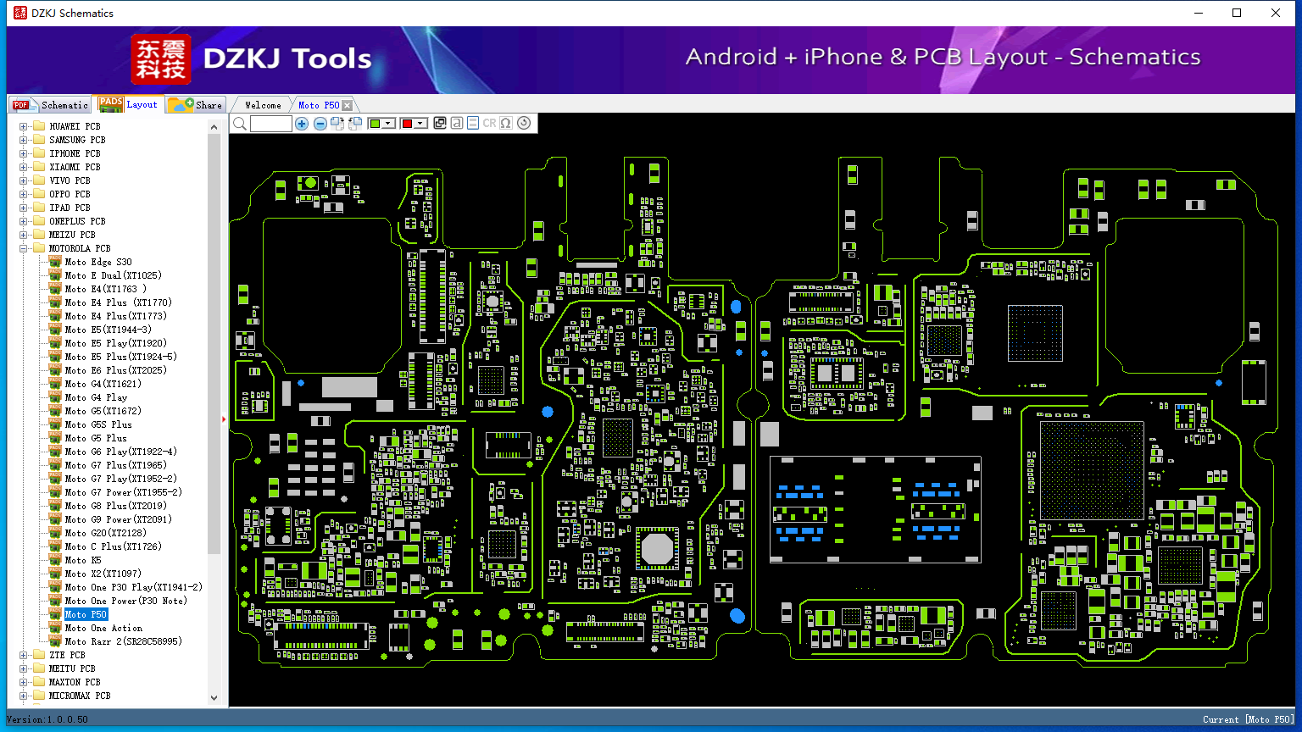Click the magnifier search icon in the layout toolbar
The width and height of the screenshot is (1302, 732).
point(240,124)
